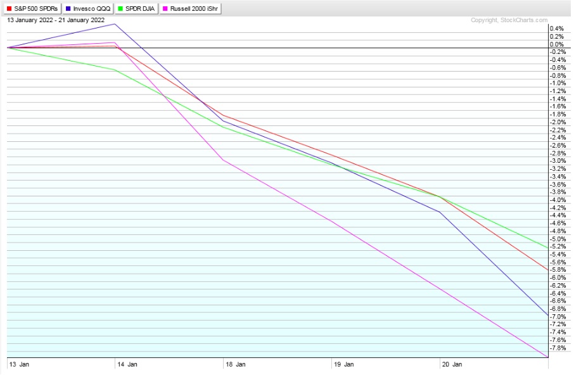The width and height of the screenshot is (574, 375).
Task: Click the 13 Jan axis label
Action: (x=19, y=364)
